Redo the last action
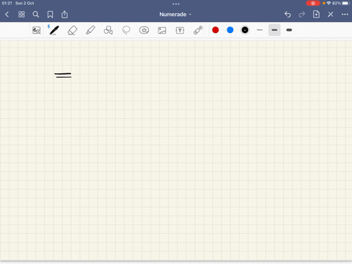 tap(302, 15)
